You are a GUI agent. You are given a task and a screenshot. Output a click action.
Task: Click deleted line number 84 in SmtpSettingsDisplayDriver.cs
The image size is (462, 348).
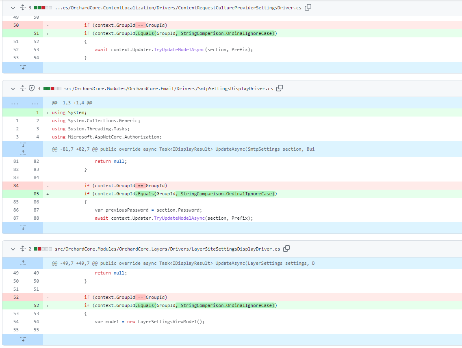16,186
